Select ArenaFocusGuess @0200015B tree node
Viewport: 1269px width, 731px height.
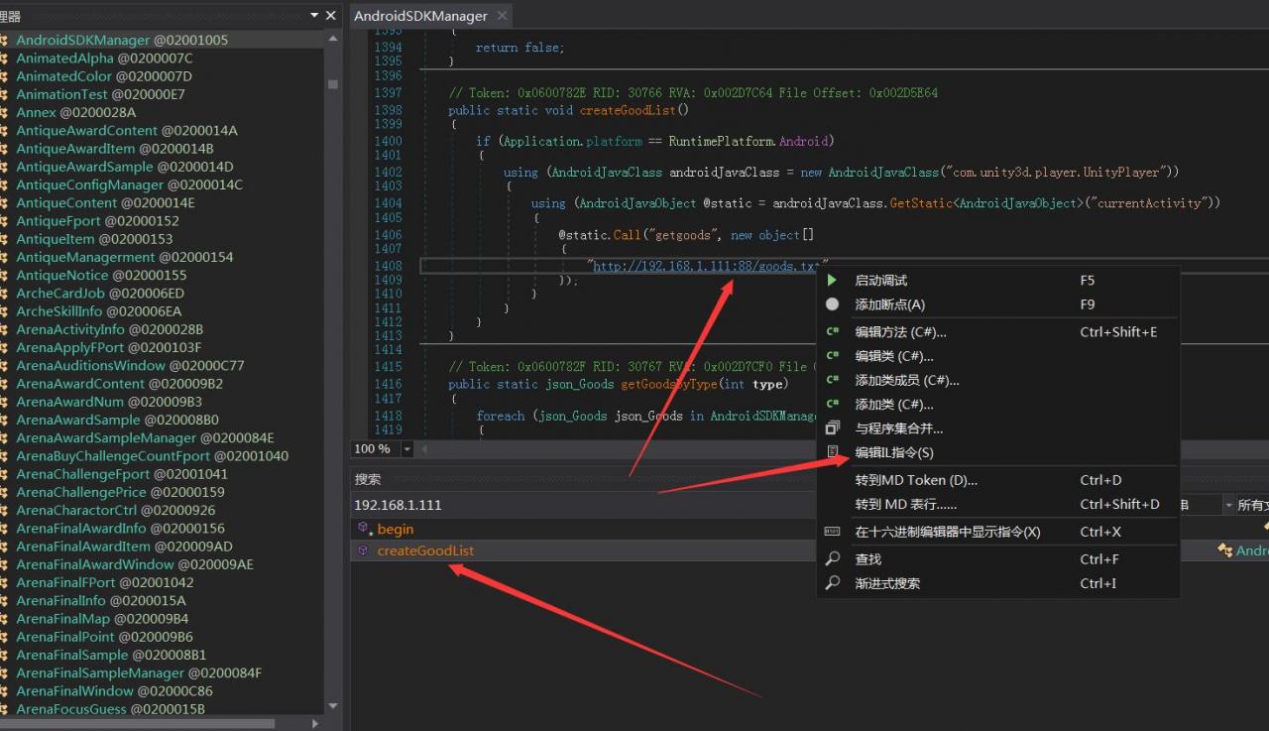[x=110, y=709]
